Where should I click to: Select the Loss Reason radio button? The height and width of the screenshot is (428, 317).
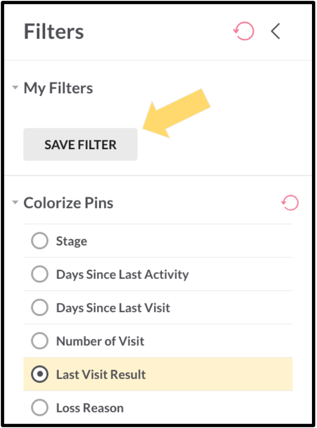[40, 407]
